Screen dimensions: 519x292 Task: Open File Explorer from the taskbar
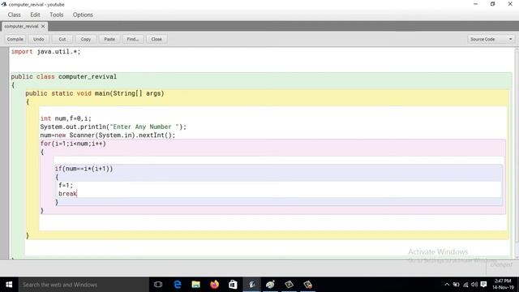point(196,285)
